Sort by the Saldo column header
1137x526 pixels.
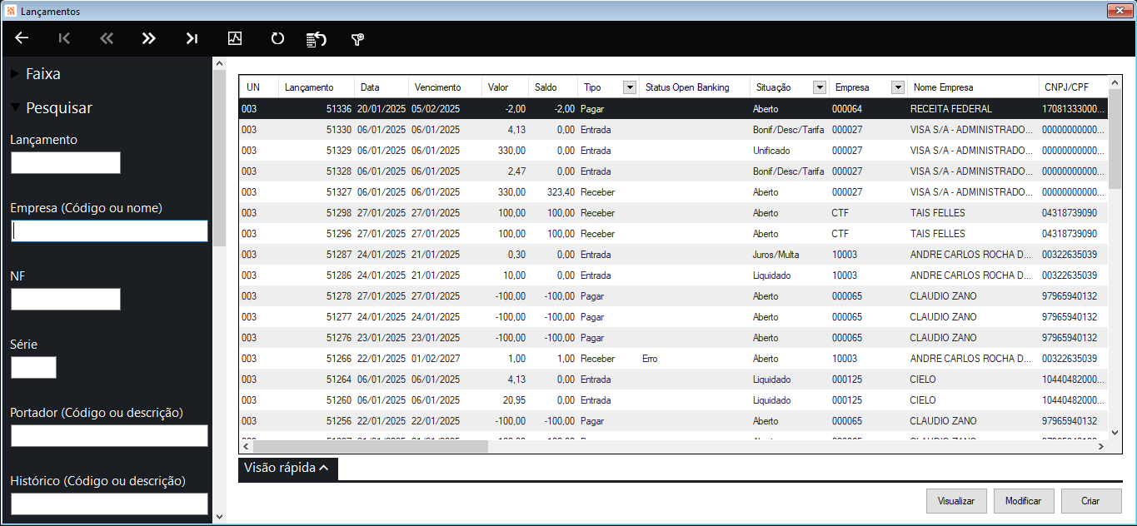tap(553, 87)
